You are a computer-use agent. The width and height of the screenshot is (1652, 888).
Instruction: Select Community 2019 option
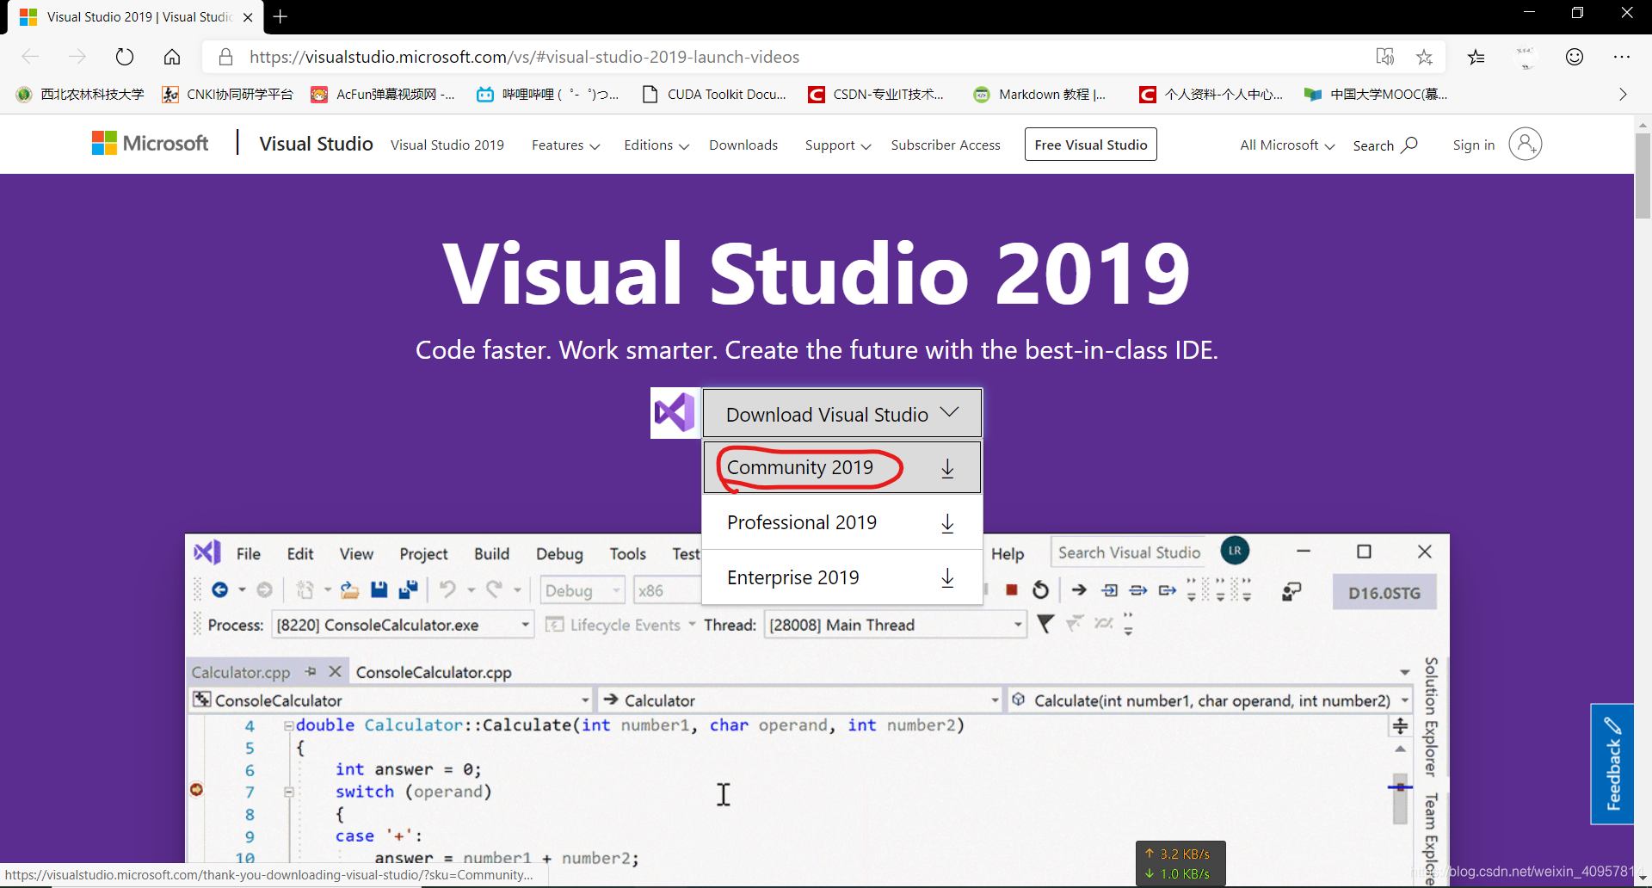[842, 467]
